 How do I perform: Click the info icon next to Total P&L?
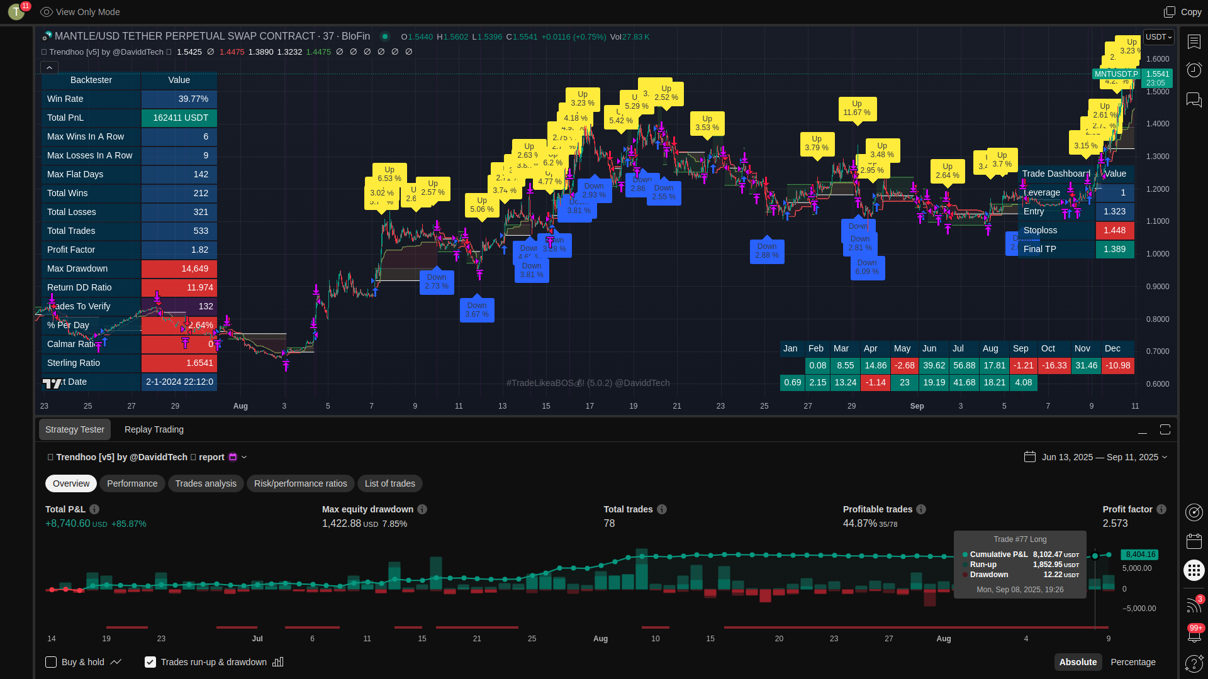[x=94, y=509]
